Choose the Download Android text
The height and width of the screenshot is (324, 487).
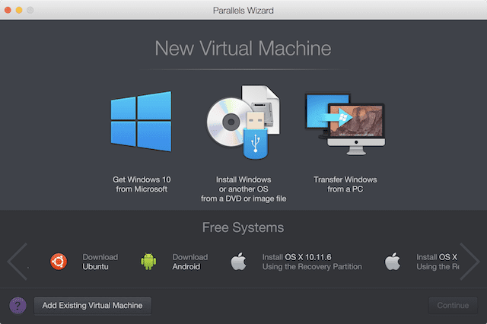(x=189, y=262)
